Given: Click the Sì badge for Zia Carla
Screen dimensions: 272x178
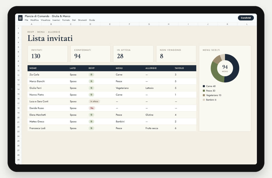Looking at the screenshot, I should 91,75.
